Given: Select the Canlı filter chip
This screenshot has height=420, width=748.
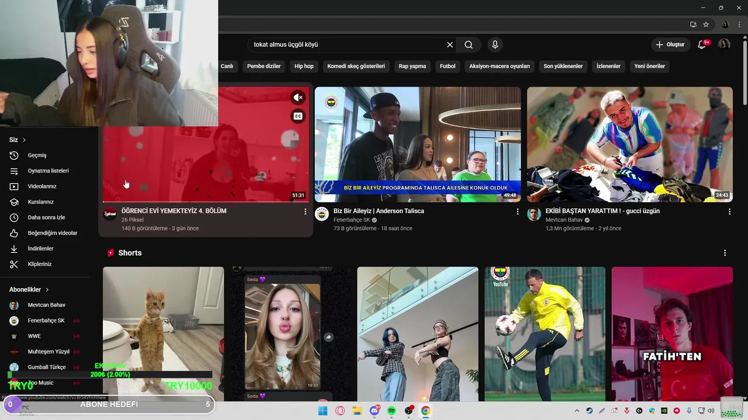Looking at the screenshot, I should click(x=227, y=66).
